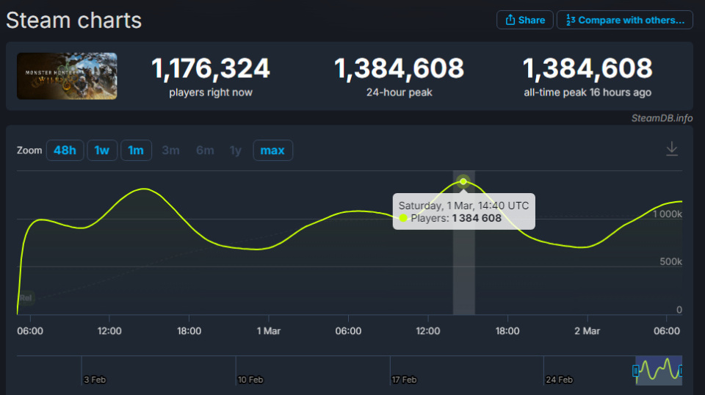Click the 2 Mar axis label

coord(587,331)
